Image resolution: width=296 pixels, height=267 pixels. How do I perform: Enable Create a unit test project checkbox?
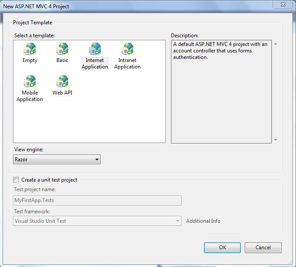coord(16,180)
